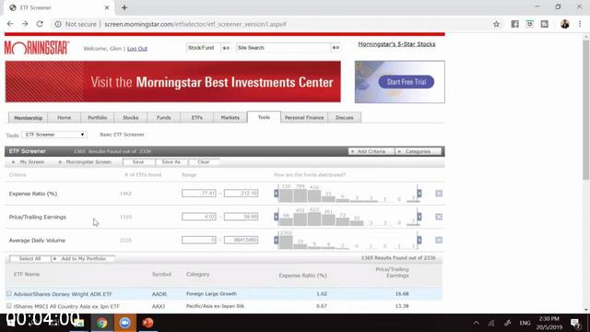Open Chrome from the taskbar
Screen dimensions: 590x332
click(101, 323)
